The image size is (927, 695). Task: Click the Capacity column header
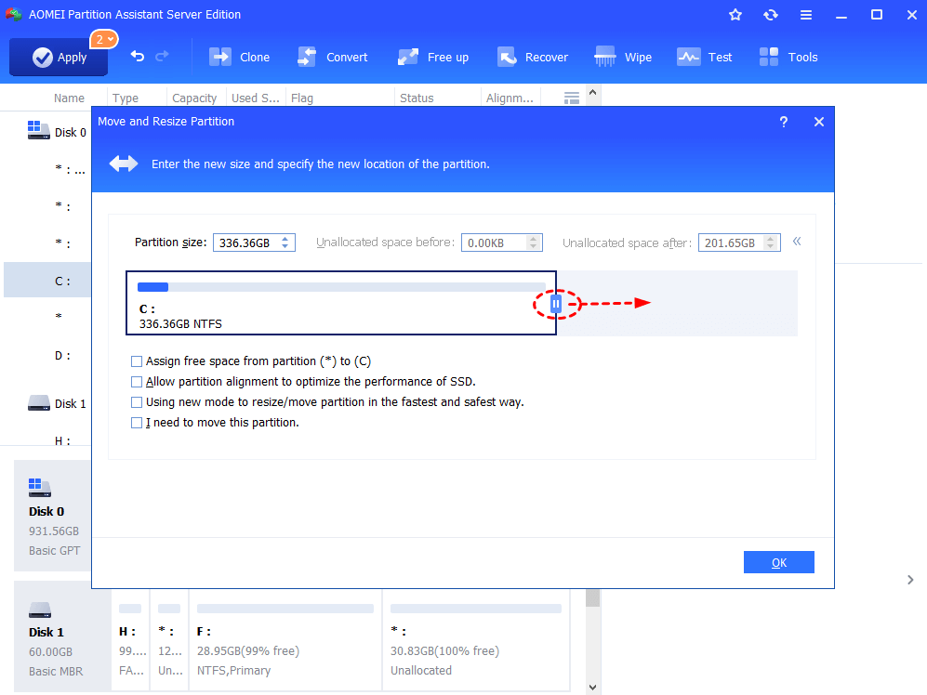194,98
